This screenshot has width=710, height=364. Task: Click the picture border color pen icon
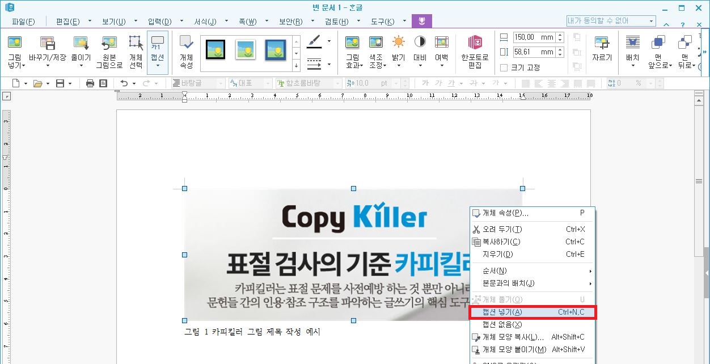314,41
